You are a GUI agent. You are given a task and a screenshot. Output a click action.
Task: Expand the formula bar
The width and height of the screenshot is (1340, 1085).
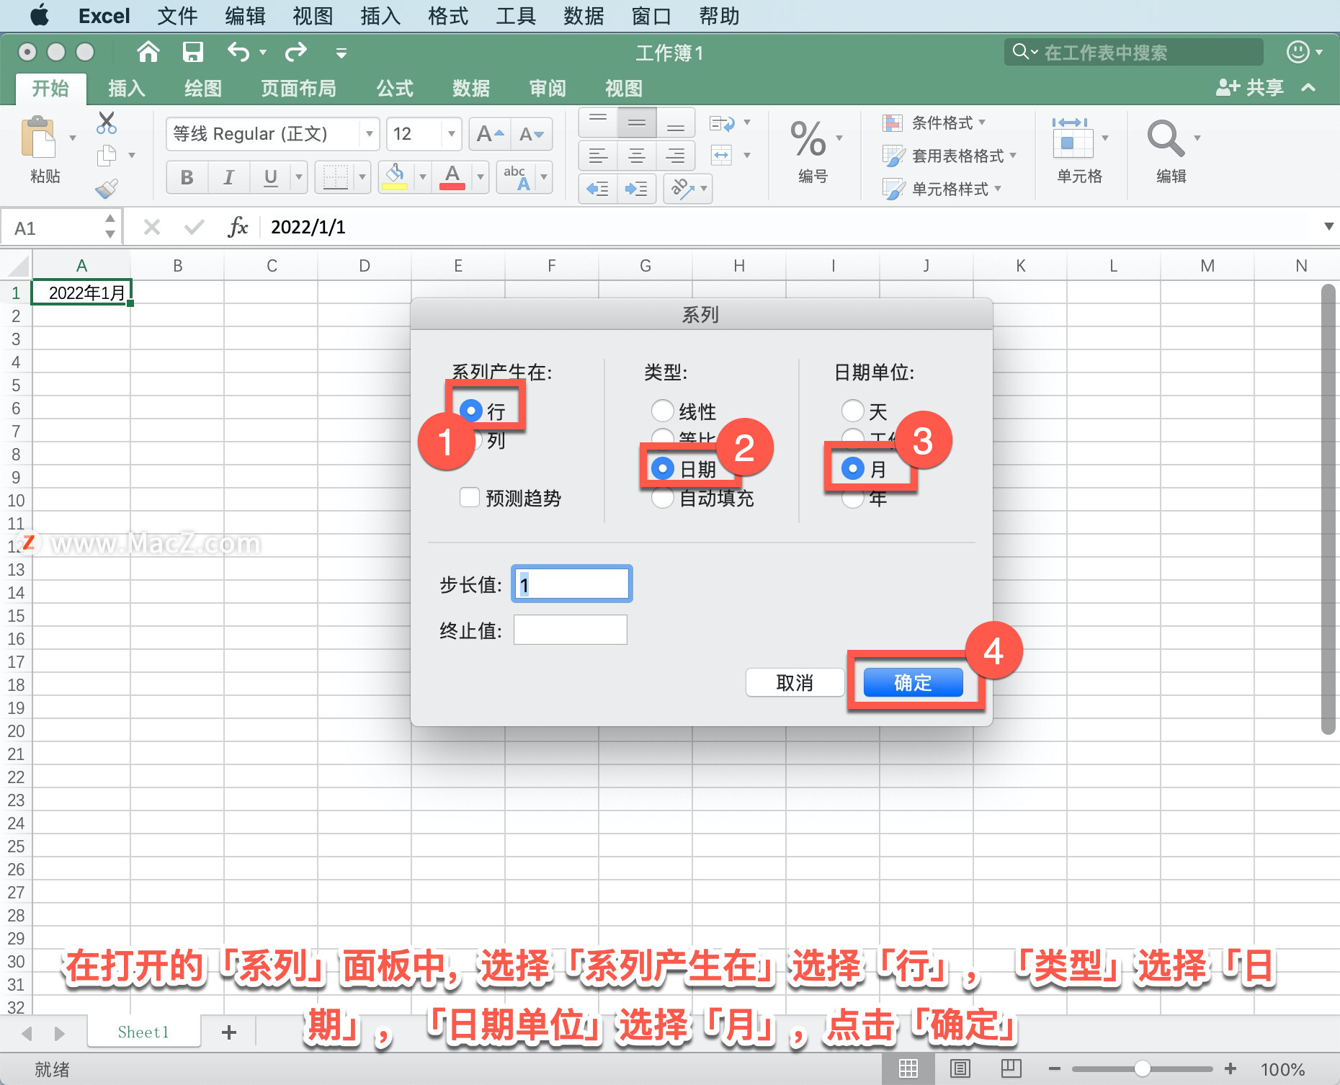coord(1328,227)
